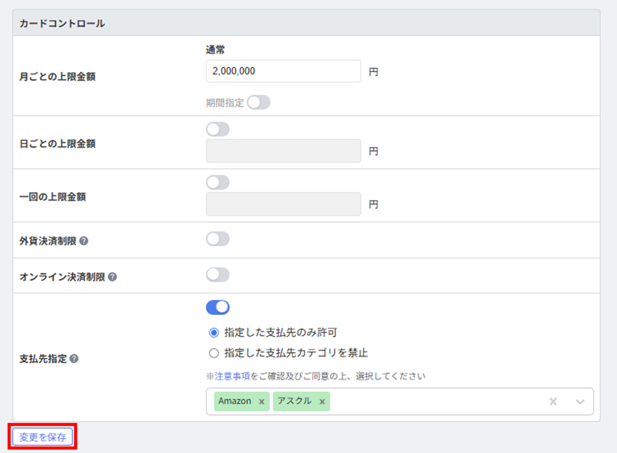Click the 月ごとの上限金額 label

click(x=58, y=77)
